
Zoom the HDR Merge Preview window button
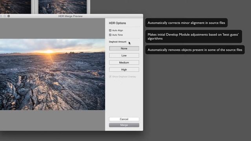pos(9,16)
